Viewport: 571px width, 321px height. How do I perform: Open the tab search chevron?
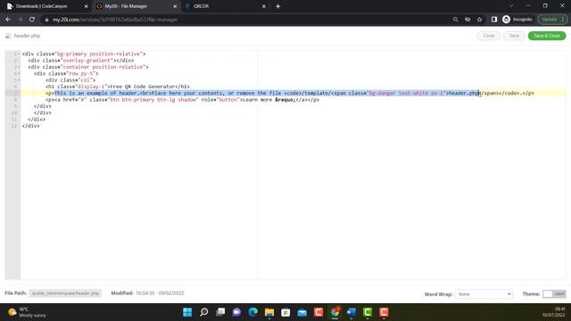point(511,6)
